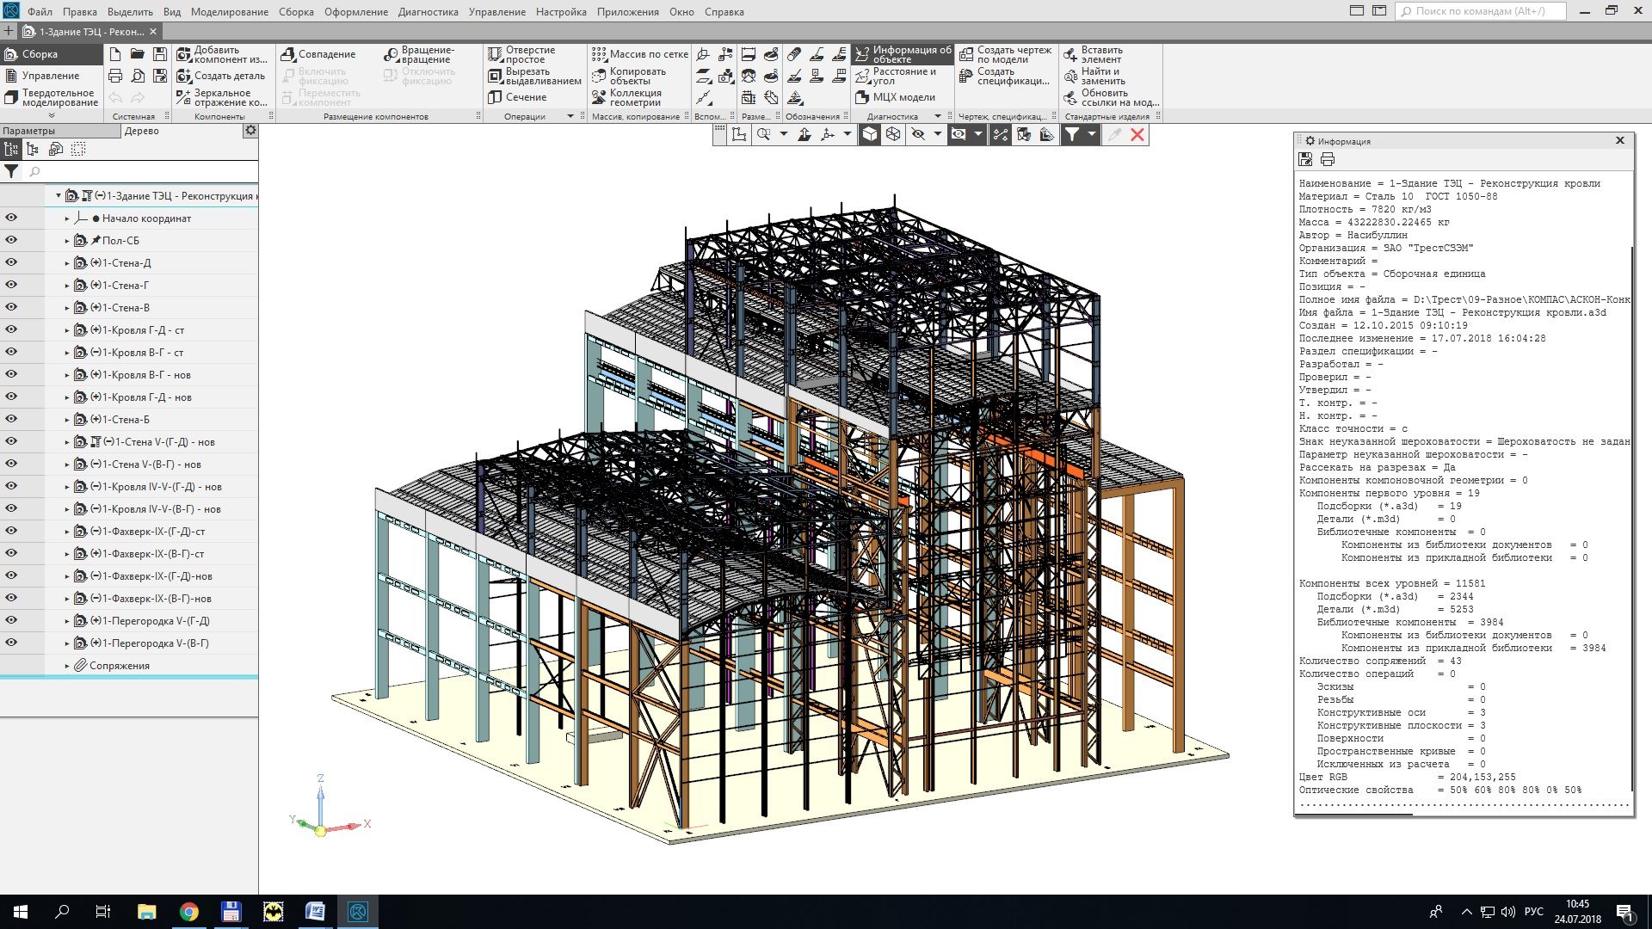Click Массив по сетке tool
This screenshot has width=1652, height=929.
[640, 54]
